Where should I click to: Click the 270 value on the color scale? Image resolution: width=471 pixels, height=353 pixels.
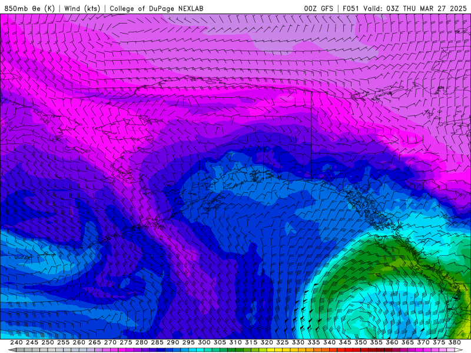click(x=110, y=342)
